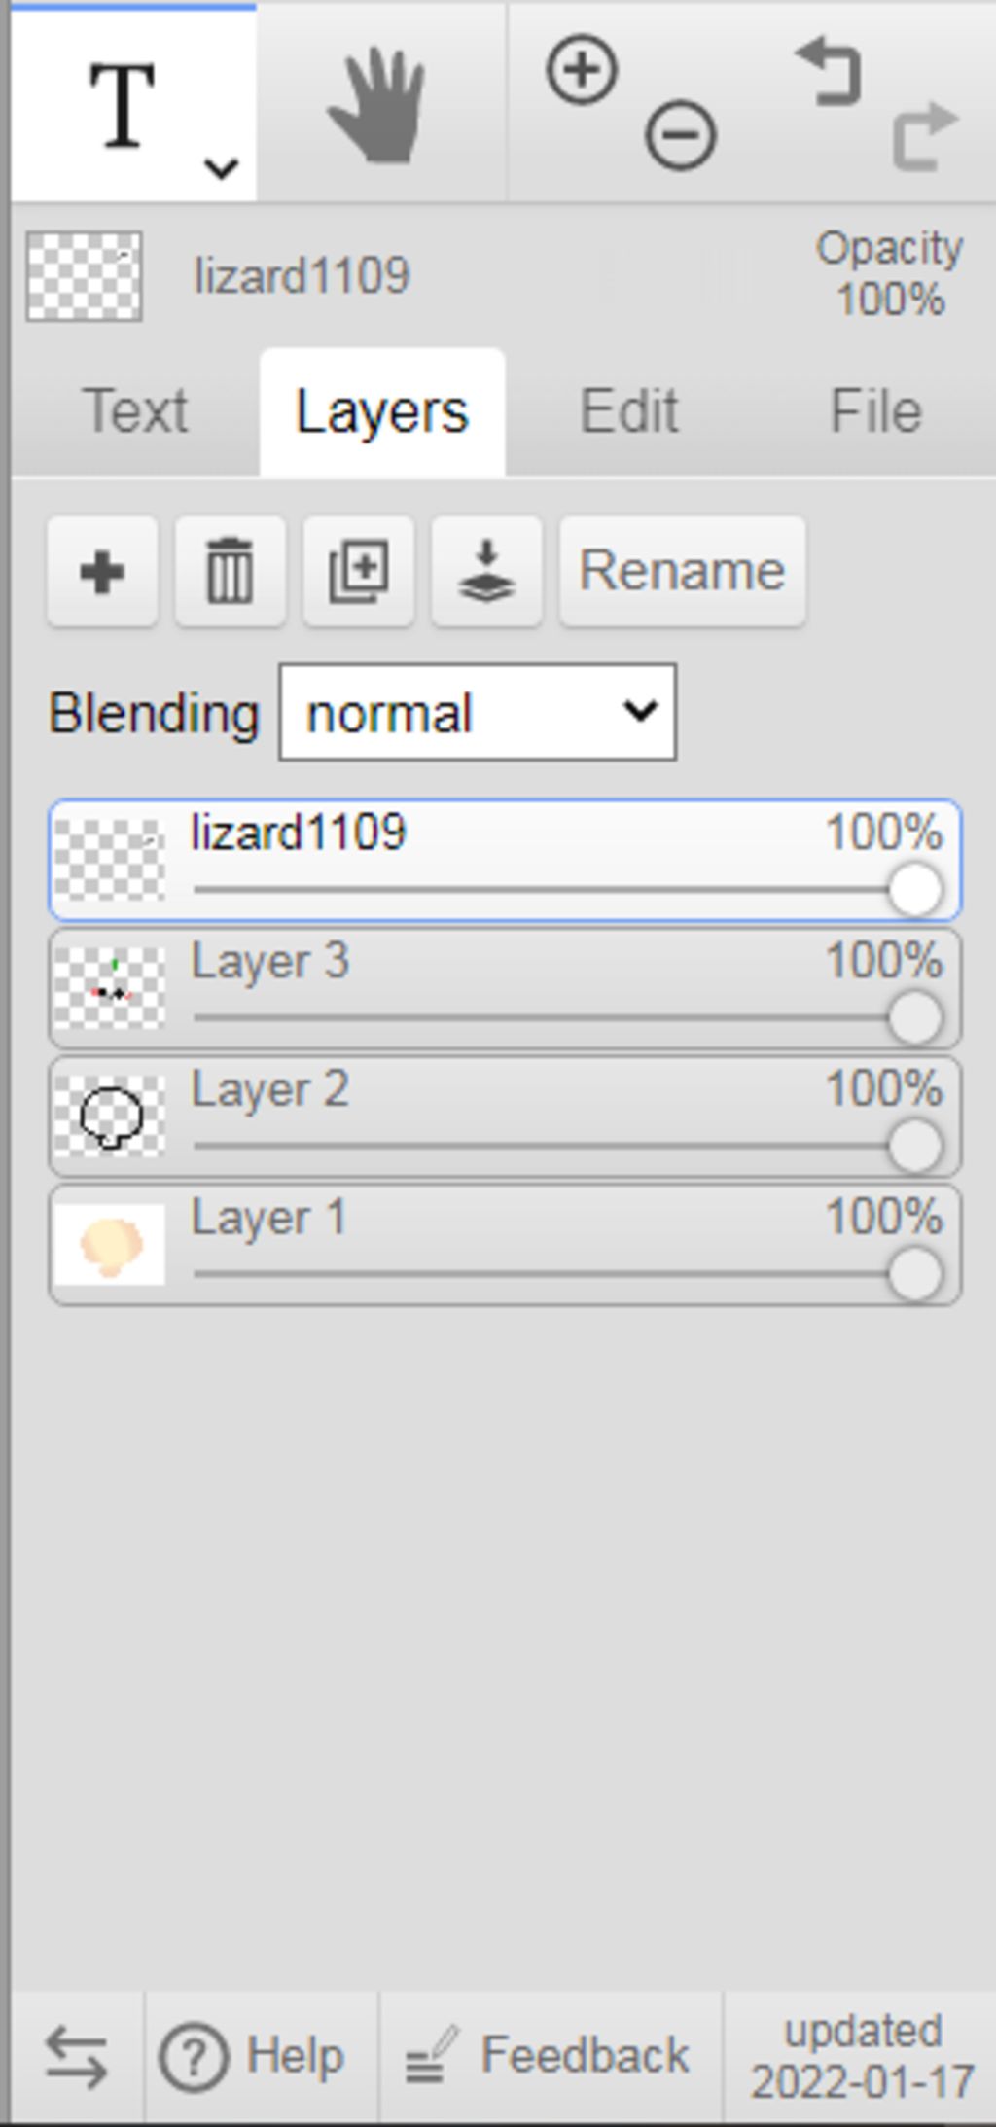Delete layer using trash icon
Viewport: 996px width, 2127px height.
click(231, 572)
